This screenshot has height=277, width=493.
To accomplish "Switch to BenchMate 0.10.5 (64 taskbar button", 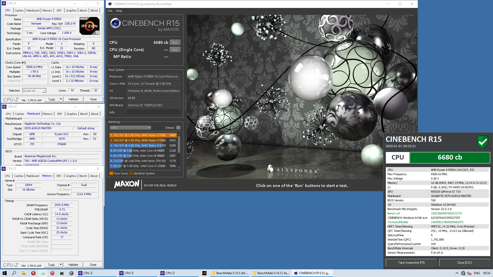I will [x=230, y=273].
